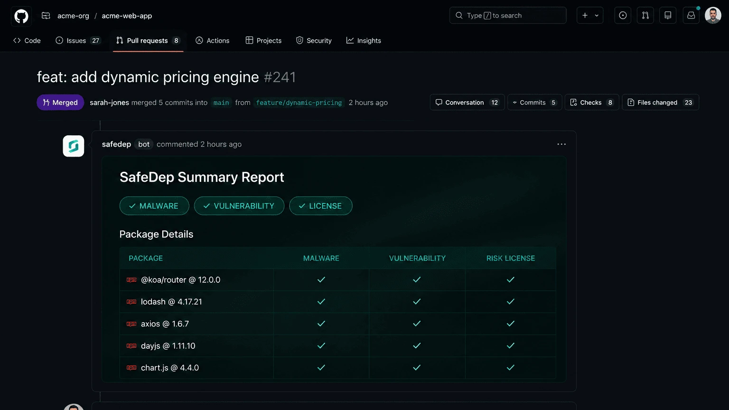Open the notifications inbox icon
The width and height of the screenshot is (729, 410).
pyautogui.click(x=691, y=16)
